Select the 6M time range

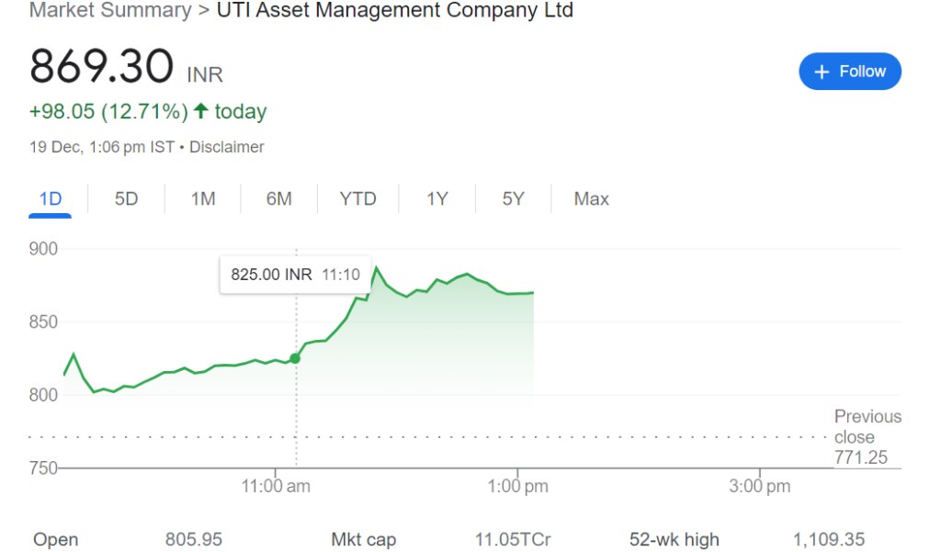(278, 198)
